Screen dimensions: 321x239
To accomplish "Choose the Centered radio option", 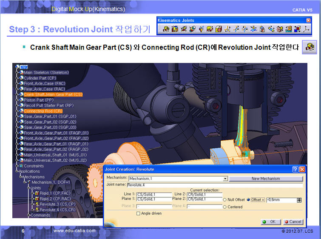I will tap(225, 207).
